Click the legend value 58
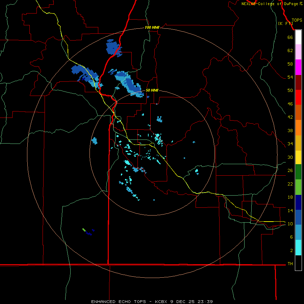 (290, 64)
